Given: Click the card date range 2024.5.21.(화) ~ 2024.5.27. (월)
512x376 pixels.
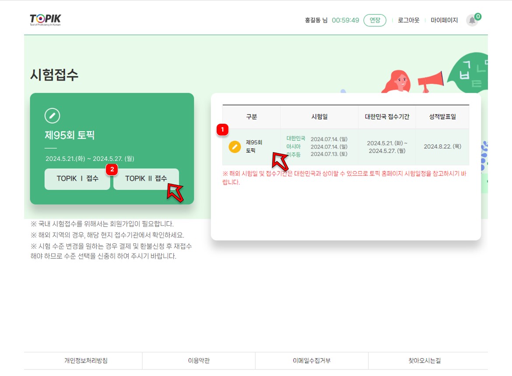Looking at the screenshot, I should 90,159.
